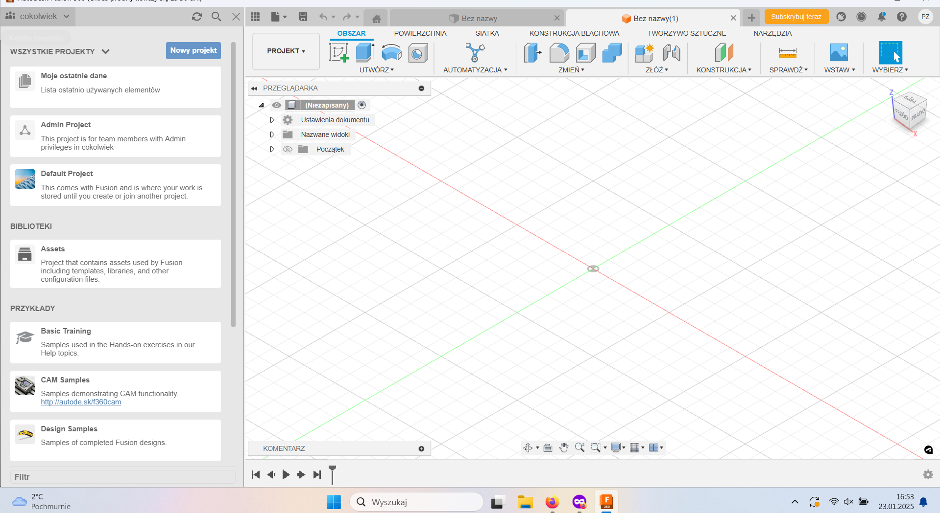This screenshot has width=940, height=513.
Task: Select the Fillet tool icon
Action: click(559, 53)
